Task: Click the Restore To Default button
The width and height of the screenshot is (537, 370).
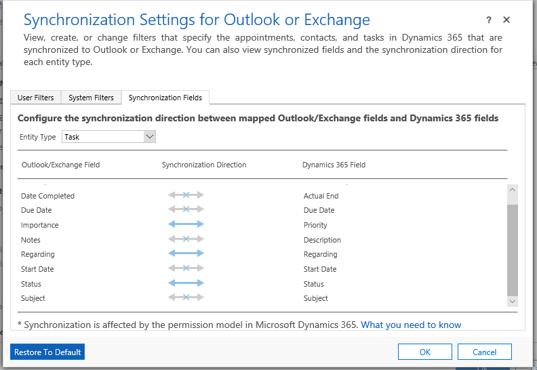Action: (47, 352)
